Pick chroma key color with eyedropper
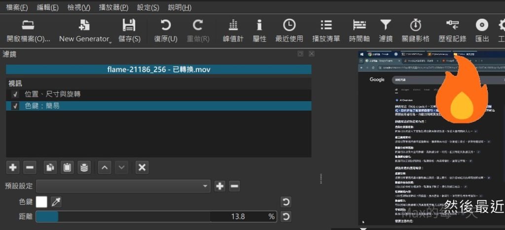This screenshot has width=505, height=230. tap(57, 202)
